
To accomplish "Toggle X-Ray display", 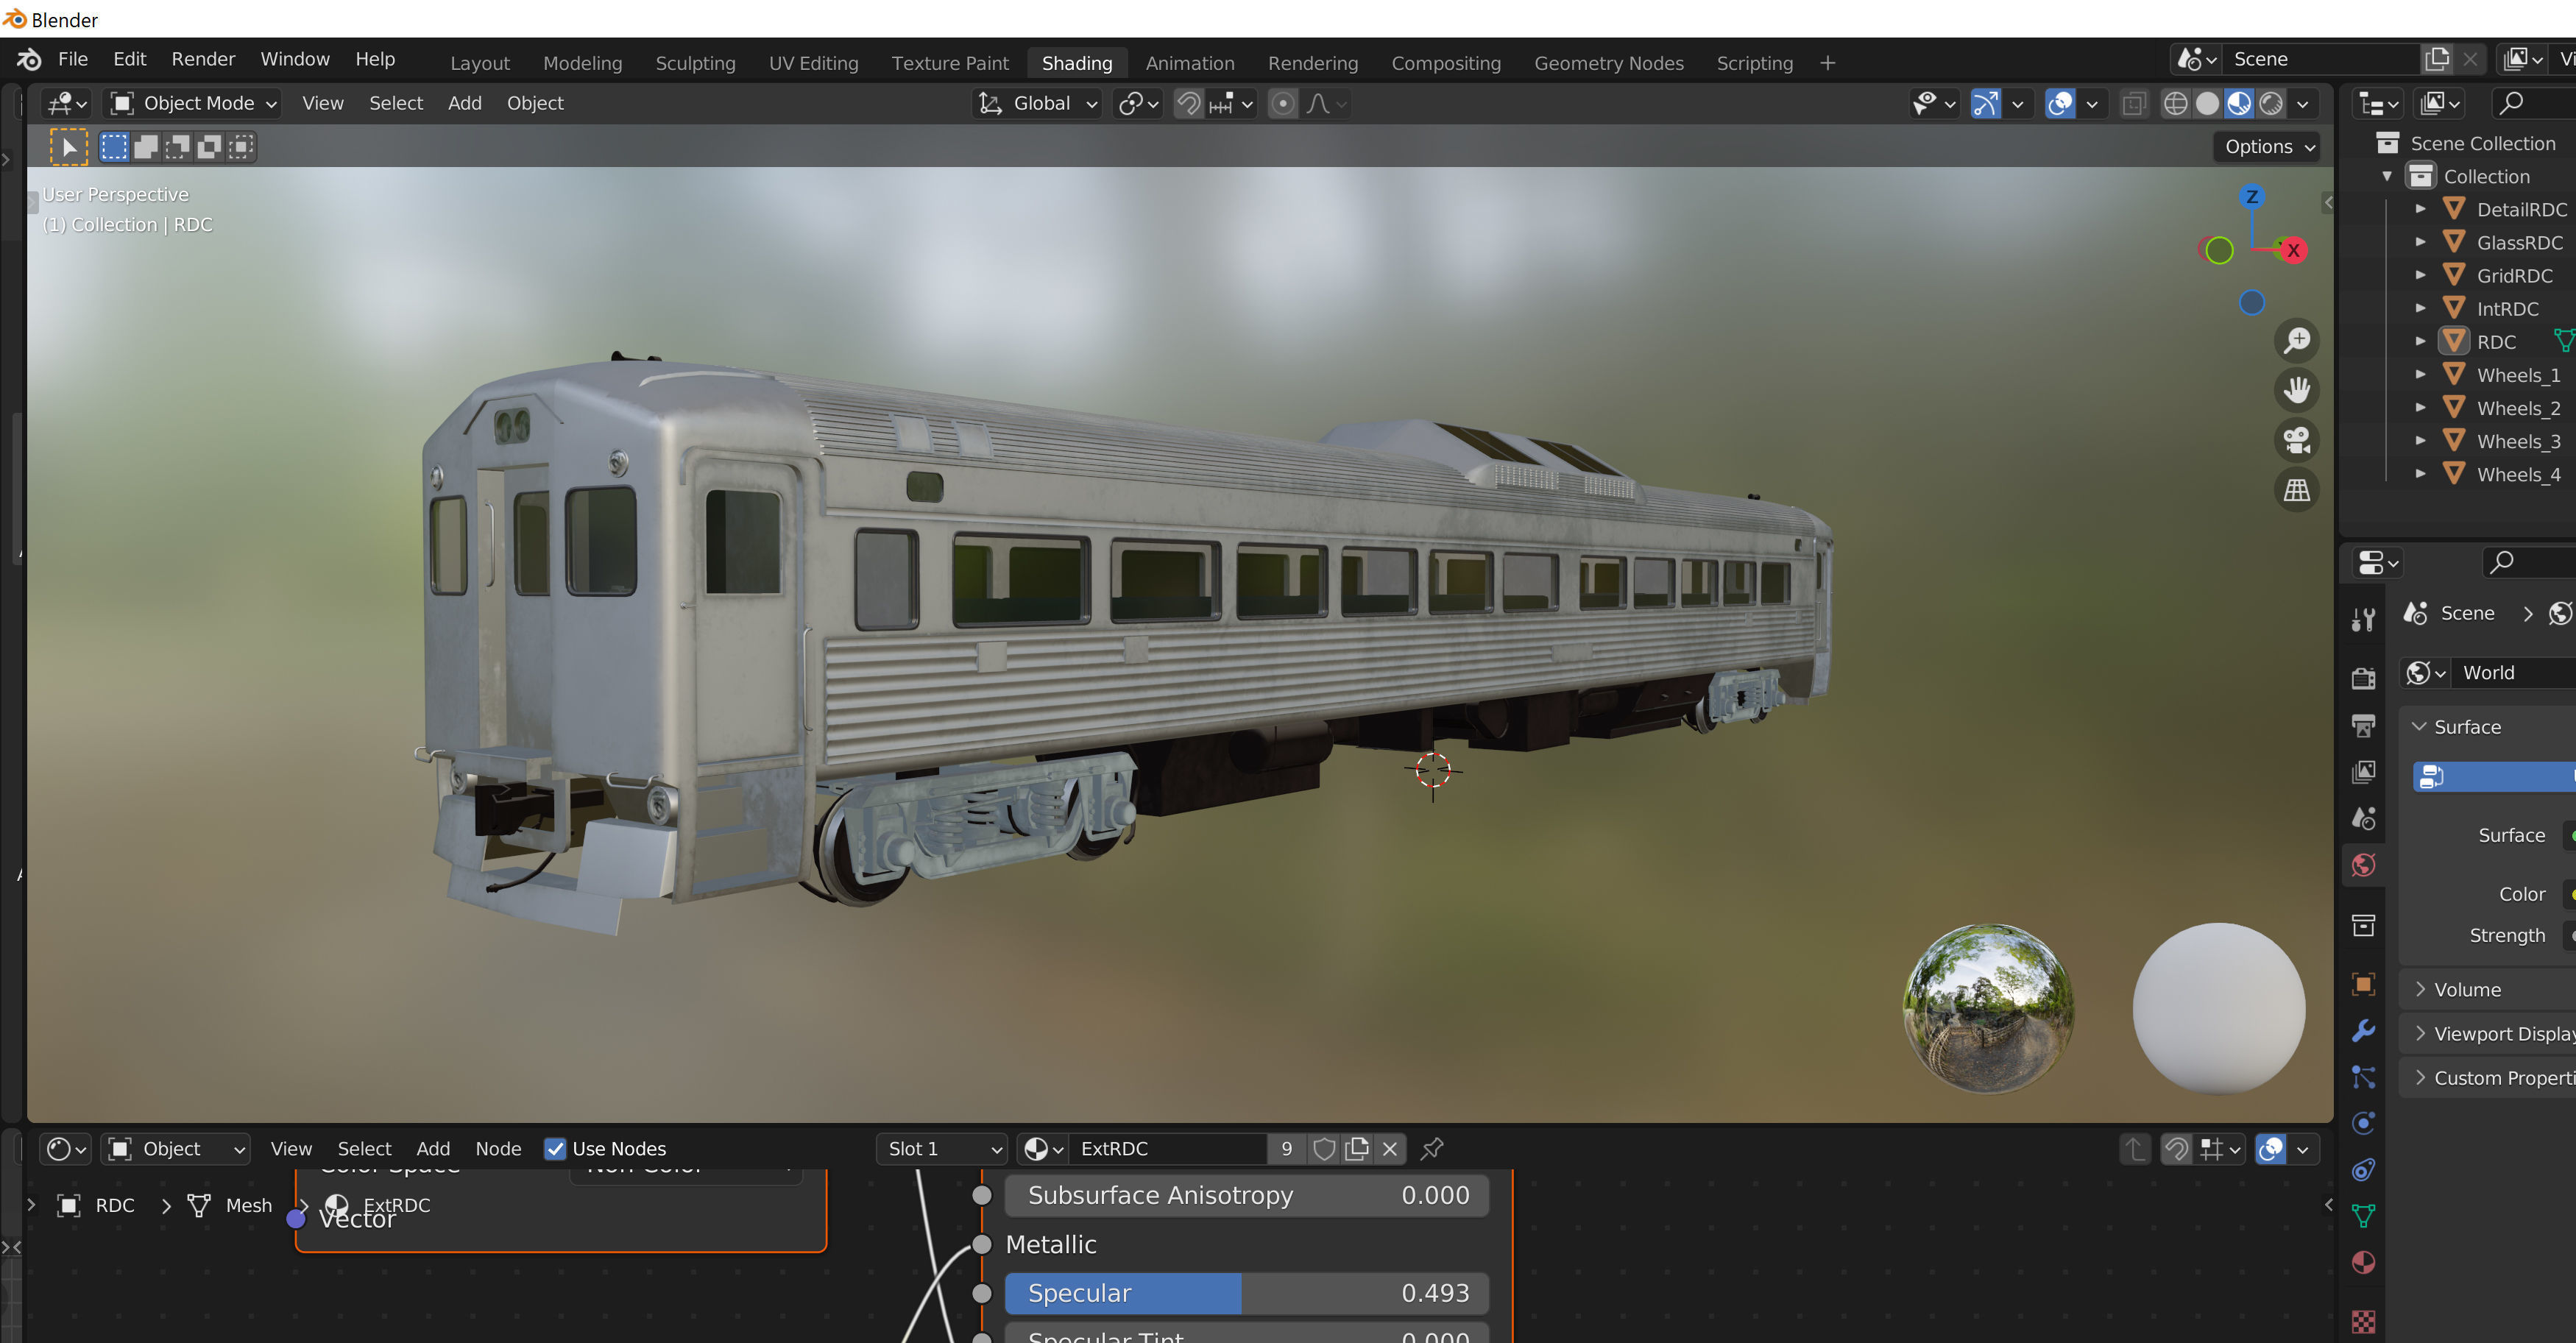I will (x=2134, y=103).
